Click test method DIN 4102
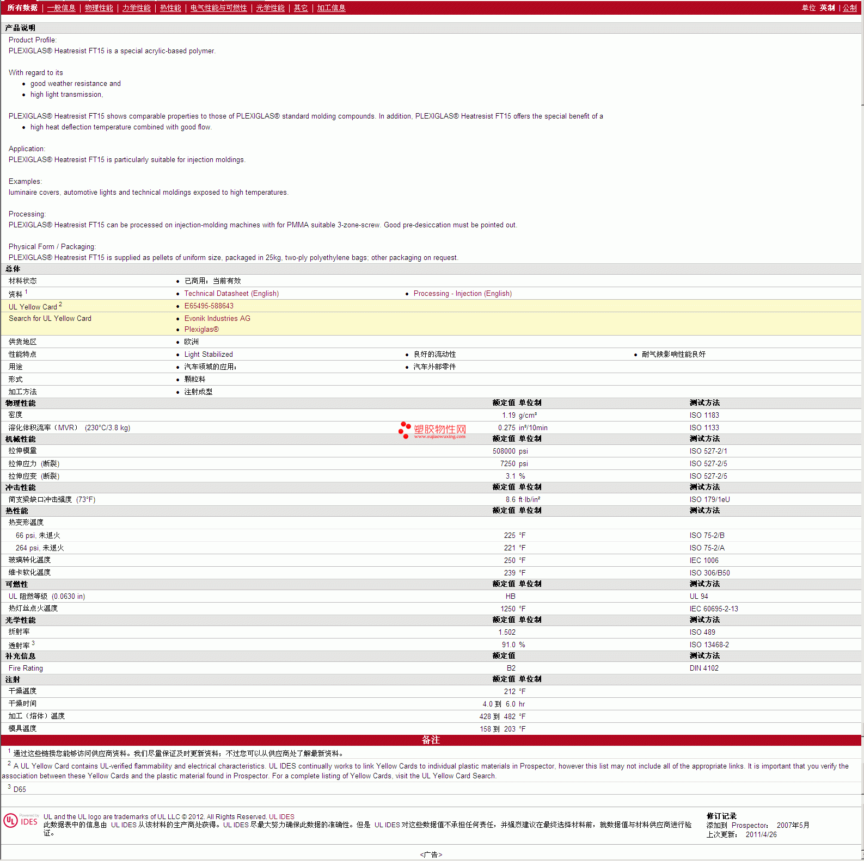The image size is (864, 861). click(x=703, y=668)
